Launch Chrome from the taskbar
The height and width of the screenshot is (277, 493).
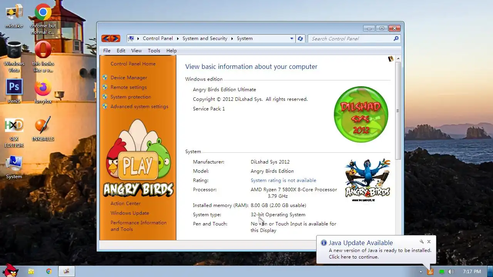point(49,271)
